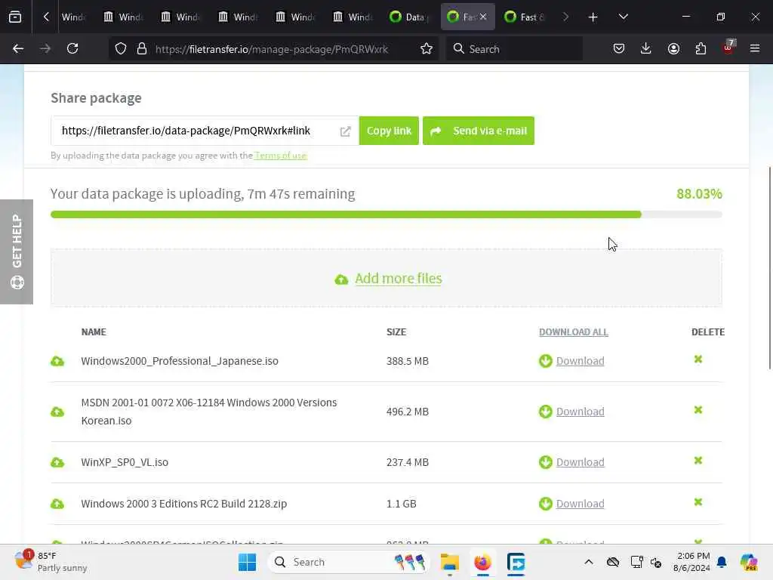Viewport: 773px width, 580px height.
Task: Switch to the last Fast tab
Action: point(524,17)
